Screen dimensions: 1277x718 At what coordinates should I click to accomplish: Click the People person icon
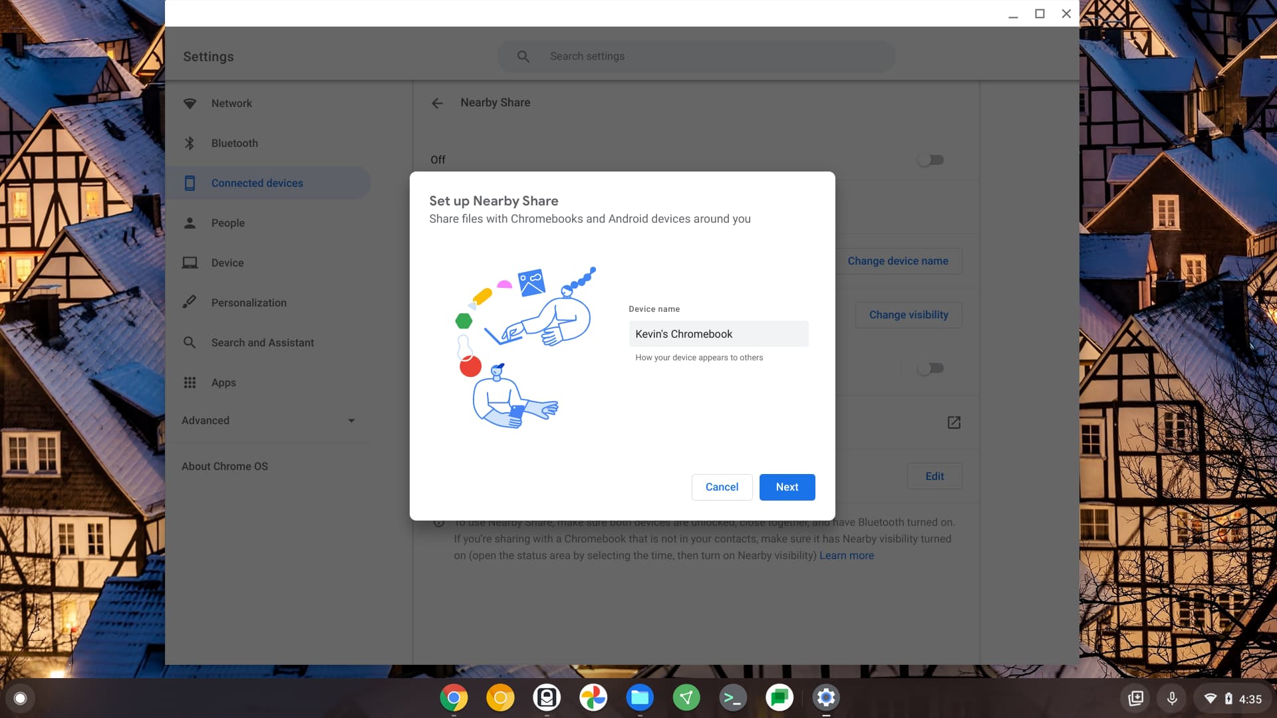point(190,223)
